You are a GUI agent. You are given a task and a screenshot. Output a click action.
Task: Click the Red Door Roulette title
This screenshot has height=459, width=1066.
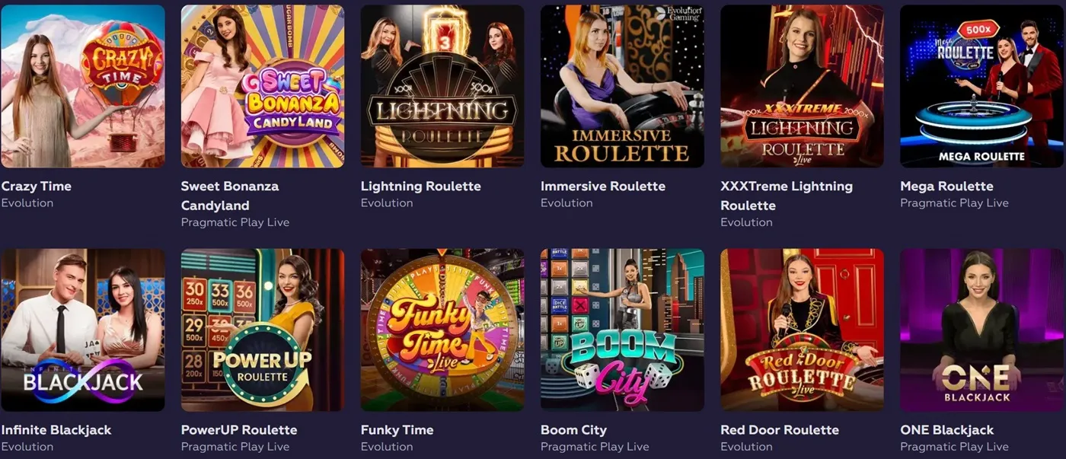780,430
